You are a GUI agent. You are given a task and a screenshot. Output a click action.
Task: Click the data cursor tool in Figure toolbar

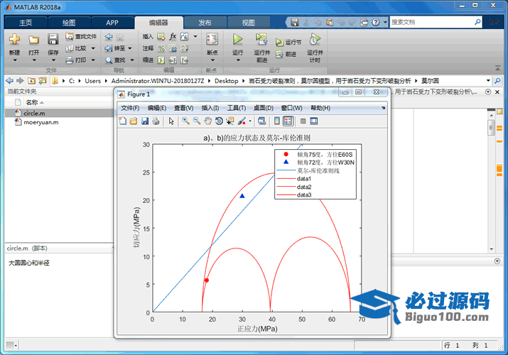tap(230, 121)
